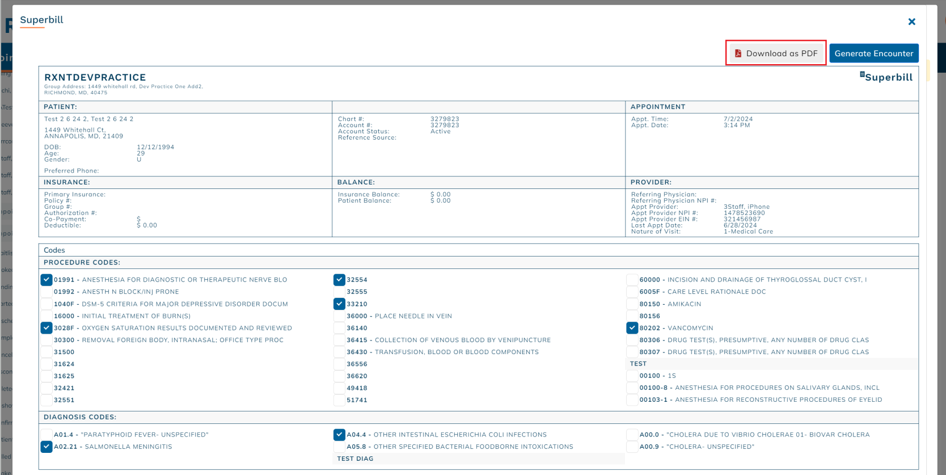Check 60000 Incision and Drainage Thyroglossal
This screenshot has height=475, width=946.
[632, 280]
